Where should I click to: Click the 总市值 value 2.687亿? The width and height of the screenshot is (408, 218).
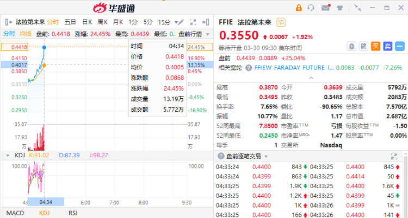396,116
